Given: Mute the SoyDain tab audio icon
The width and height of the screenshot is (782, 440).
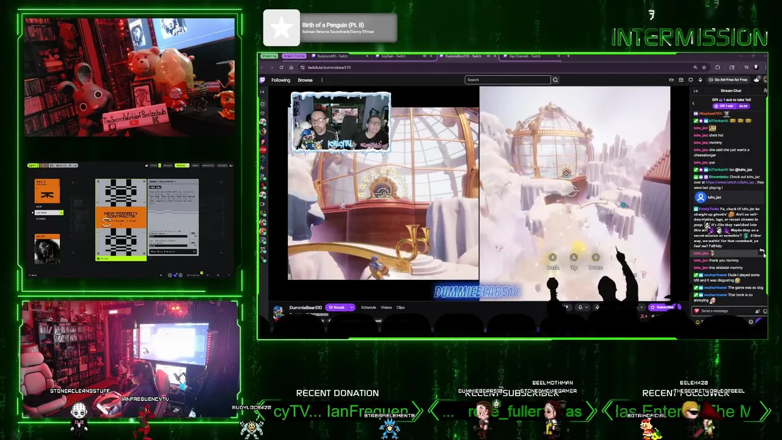Looking at the screenshot, I should [426, 56].
